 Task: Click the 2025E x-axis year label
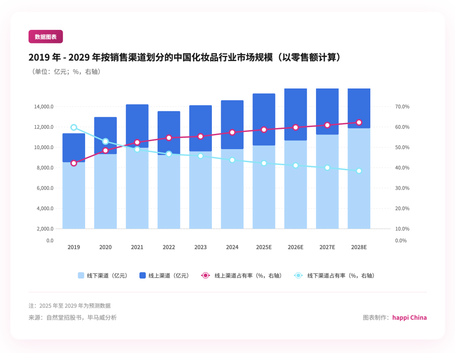pos(264,247)
